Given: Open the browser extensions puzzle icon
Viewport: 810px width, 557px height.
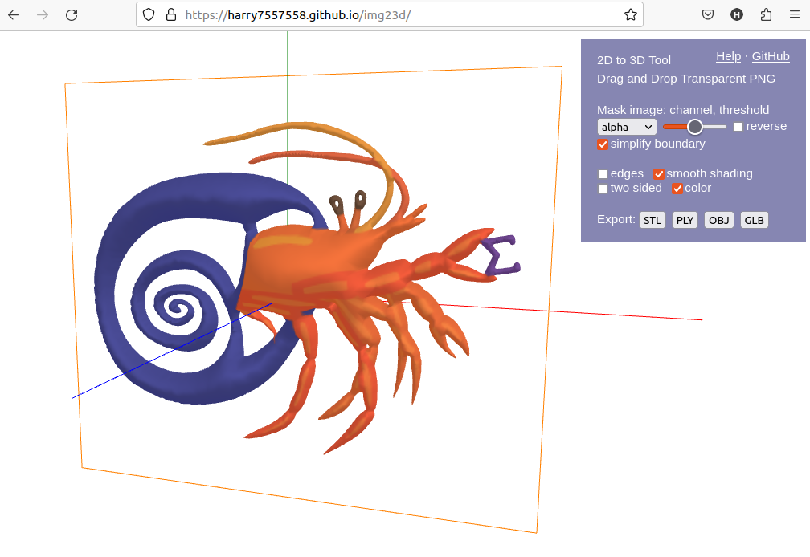Looking at the screenshot, I should pyautogui.click(x=765, y=14).
